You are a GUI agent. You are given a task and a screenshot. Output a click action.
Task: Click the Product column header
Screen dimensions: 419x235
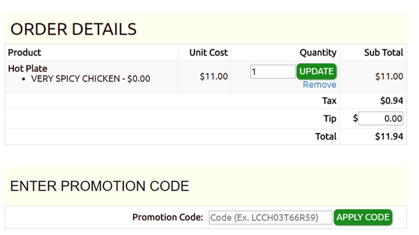pos(25,52)
